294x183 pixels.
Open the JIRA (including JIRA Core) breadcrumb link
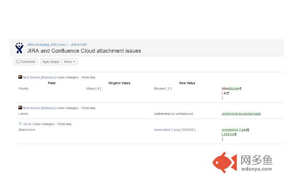pos(46,45)
